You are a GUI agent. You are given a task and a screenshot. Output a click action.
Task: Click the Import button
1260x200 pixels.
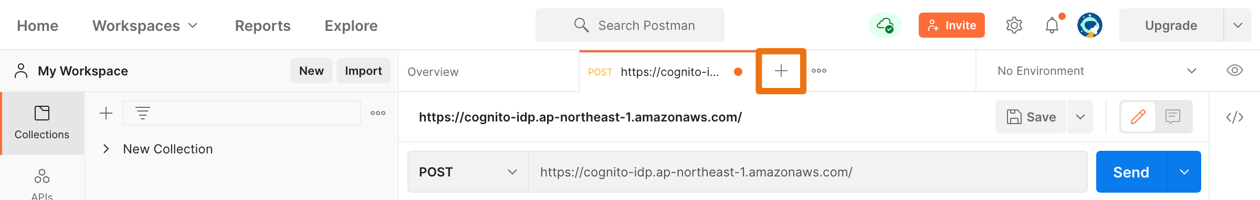pos(363,71)
